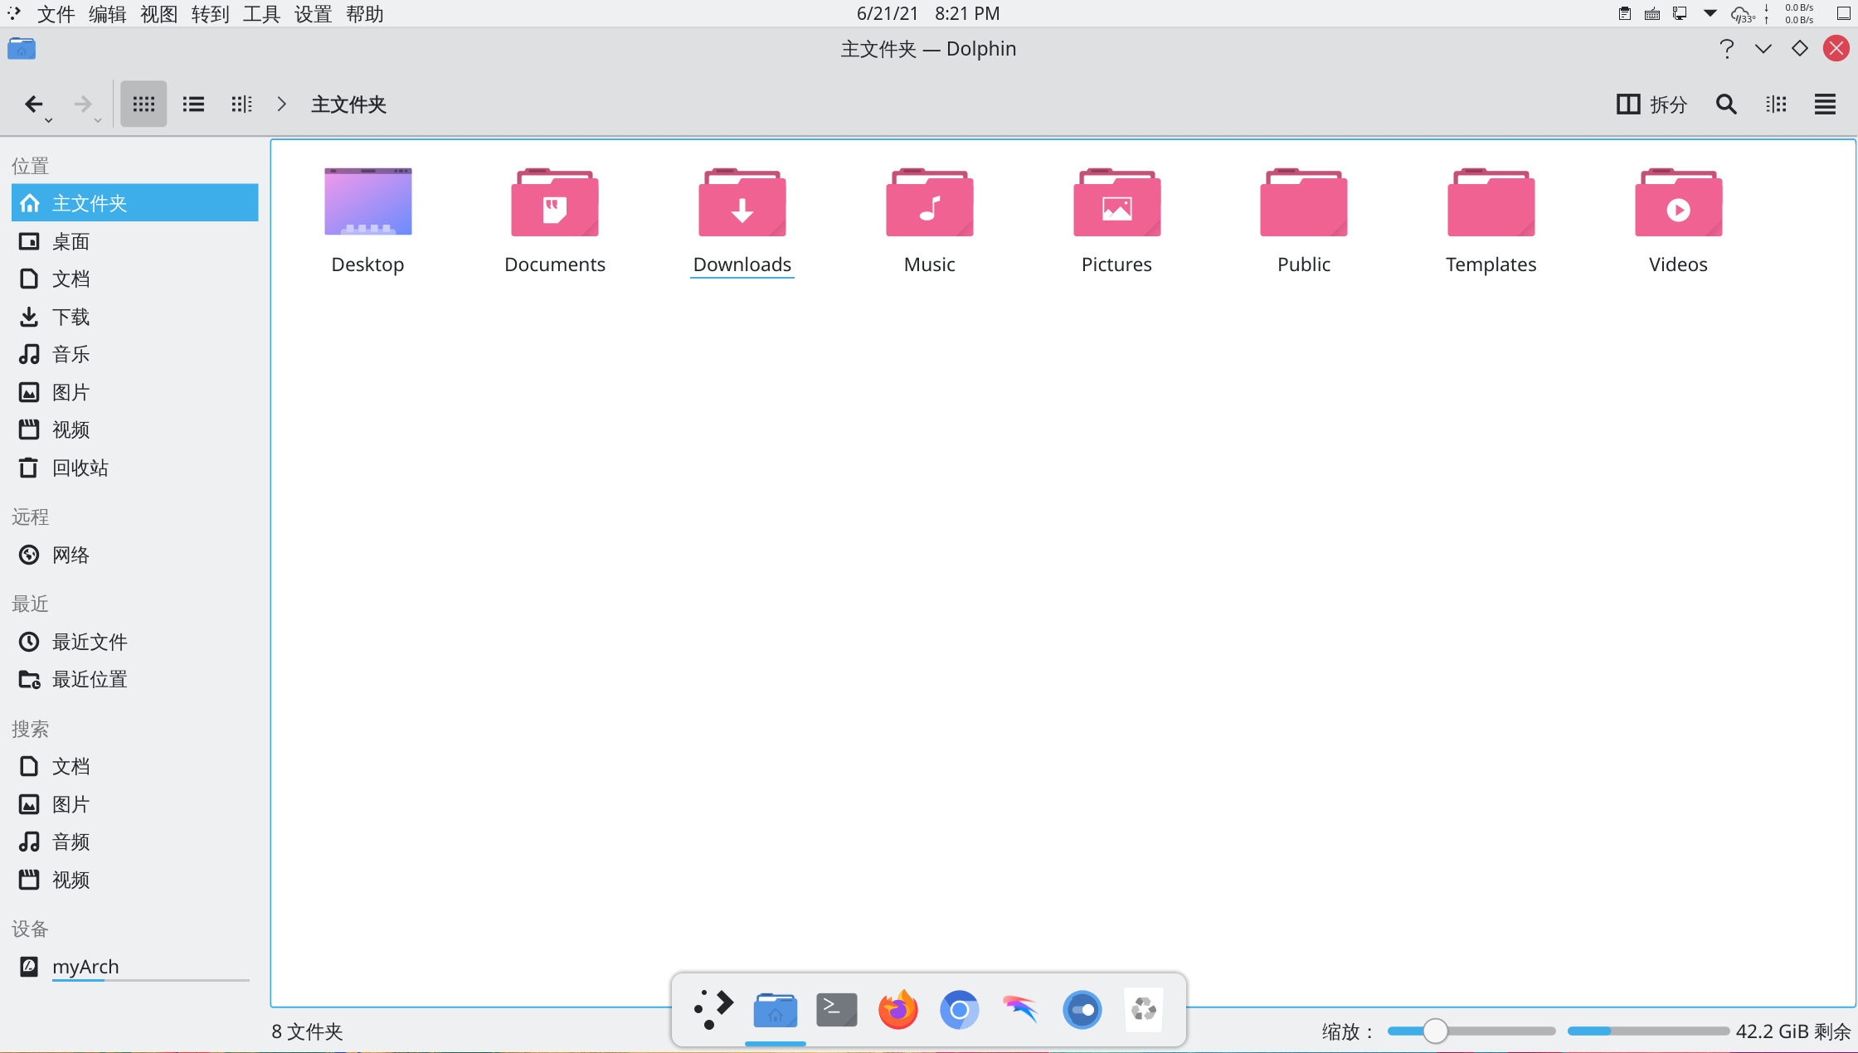The width and height of the screenshot is (1858, 1053).
Task: Click the 拆分 split view button
Action: tap(1651, 104)
